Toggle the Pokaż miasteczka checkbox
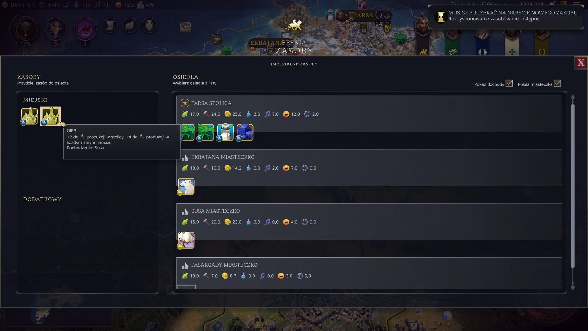Image resolution: width=588 pixels, height=331 pixels. click(557, 83)
